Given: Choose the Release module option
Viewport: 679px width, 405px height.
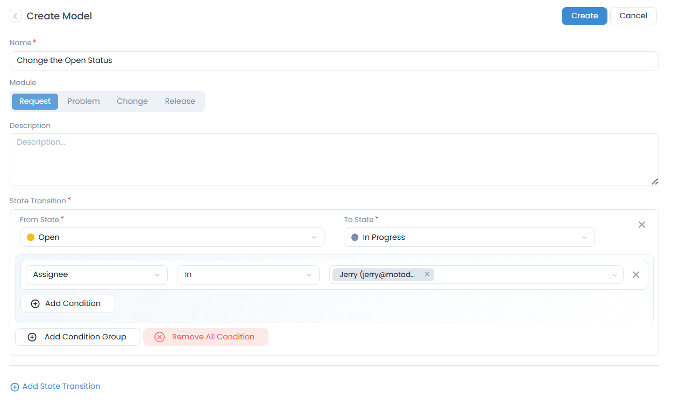Looking at the screenshot, I should tap(180, 101).
